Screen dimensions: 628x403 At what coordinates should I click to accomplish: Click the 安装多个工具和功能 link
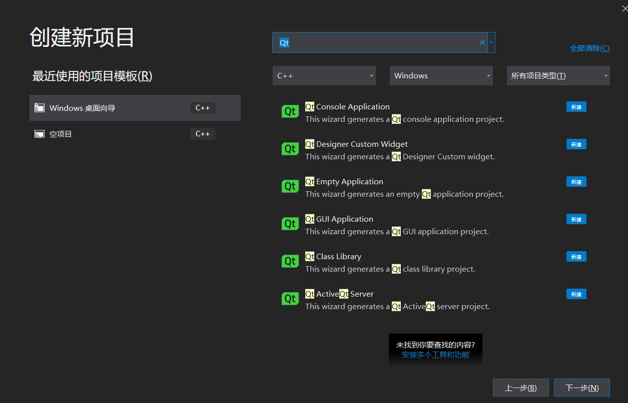pos(435,355)
